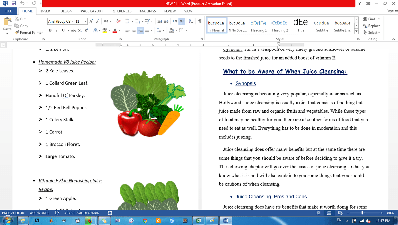Click the Increase Indent icon
The width and height of the screenshot is (398, 225).
pos(166,21)
